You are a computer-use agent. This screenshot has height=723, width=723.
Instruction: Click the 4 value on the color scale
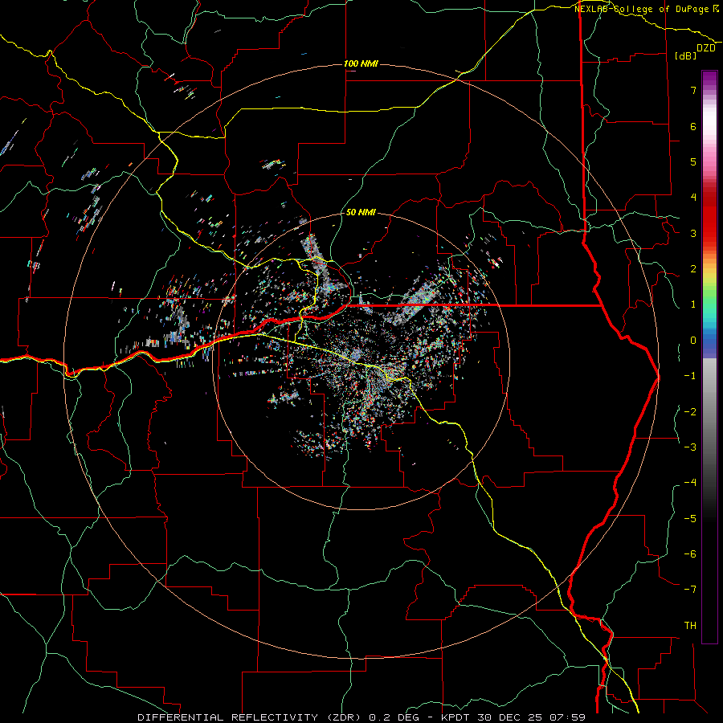pos(693,198)
